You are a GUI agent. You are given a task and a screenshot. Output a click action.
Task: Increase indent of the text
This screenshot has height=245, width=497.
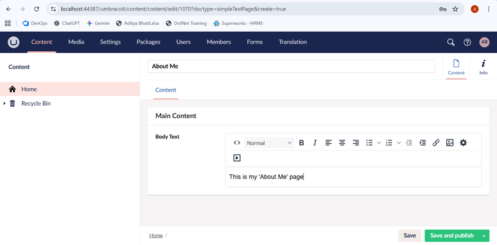pos(422,143)
